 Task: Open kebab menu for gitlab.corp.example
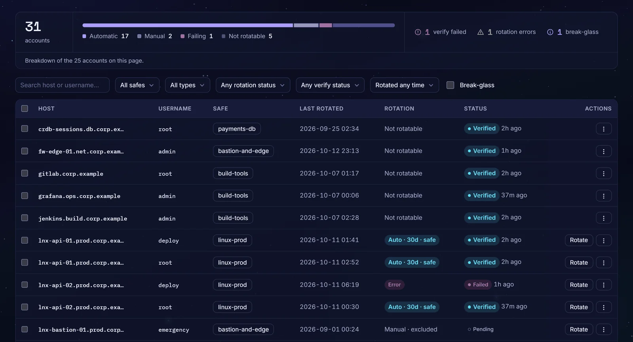pyautogui.click(x=603, y=173)
